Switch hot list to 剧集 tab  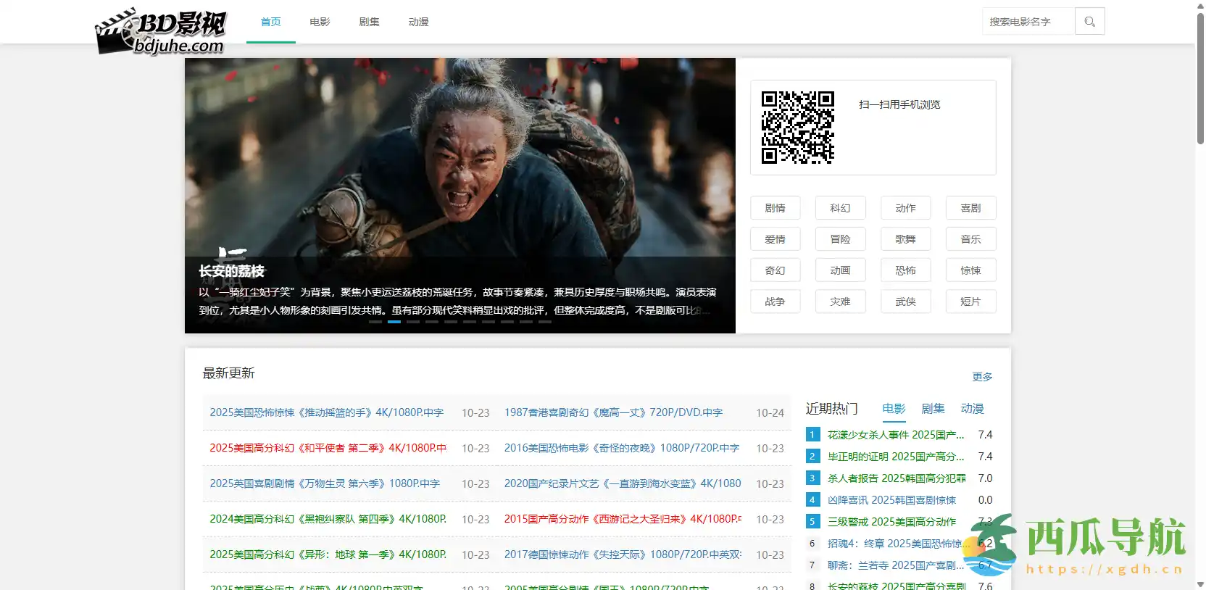click(933, 409)
